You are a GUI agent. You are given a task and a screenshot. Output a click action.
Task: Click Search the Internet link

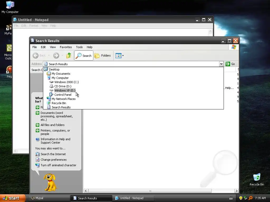tap(53, 154)
